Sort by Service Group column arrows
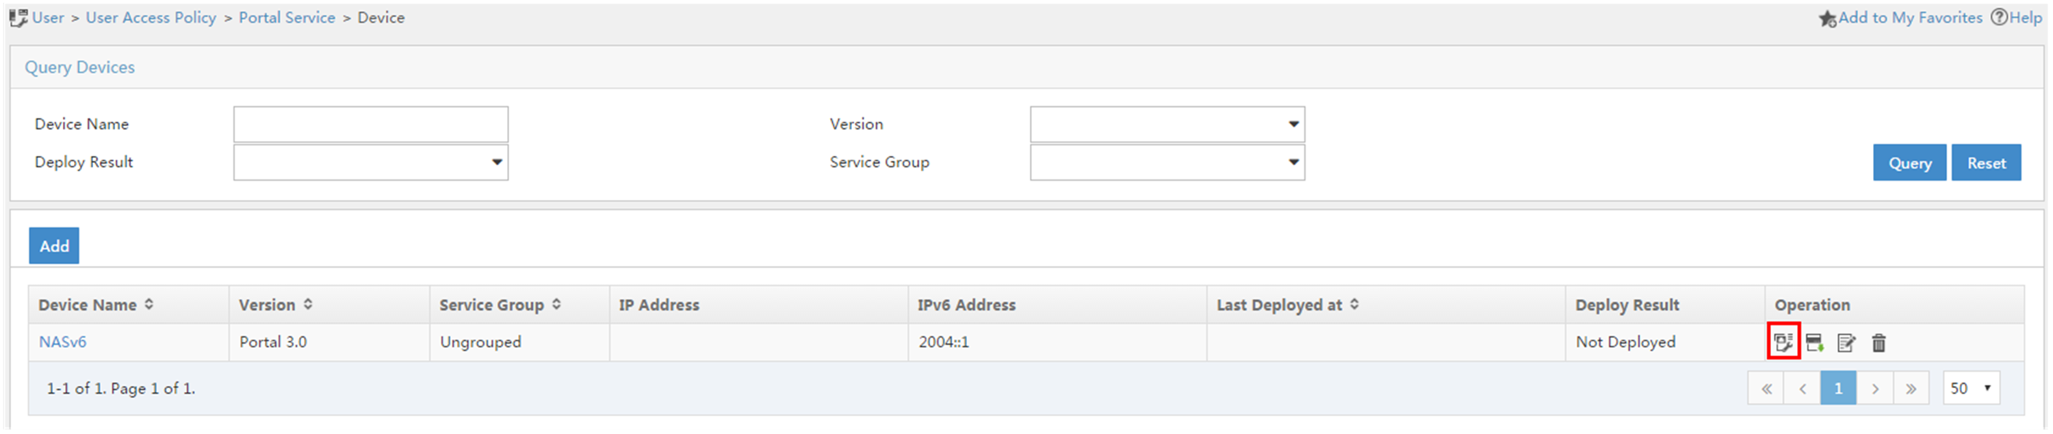This screenshot has height=434, width=2053. click(556, 304)
